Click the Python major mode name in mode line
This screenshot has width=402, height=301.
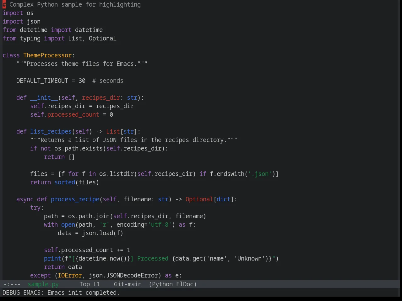click(x=162, y=284)
